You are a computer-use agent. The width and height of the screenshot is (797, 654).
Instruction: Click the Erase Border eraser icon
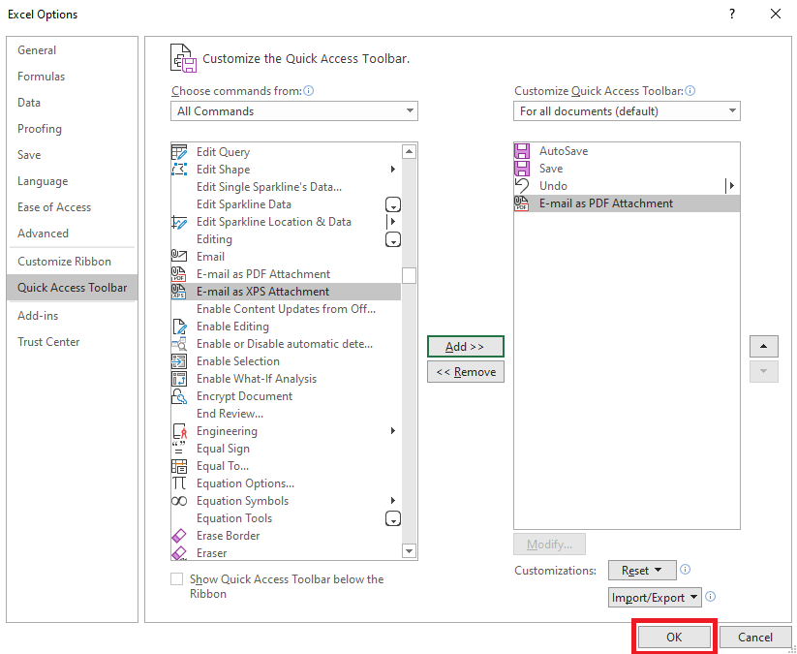179,536
